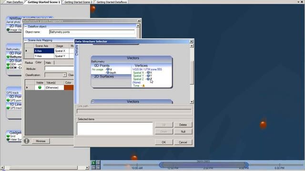Image resolution: width=305 pixels, height=171 pixels.
Task: Click the Spatial X usage cell
Action: [61, 51]
